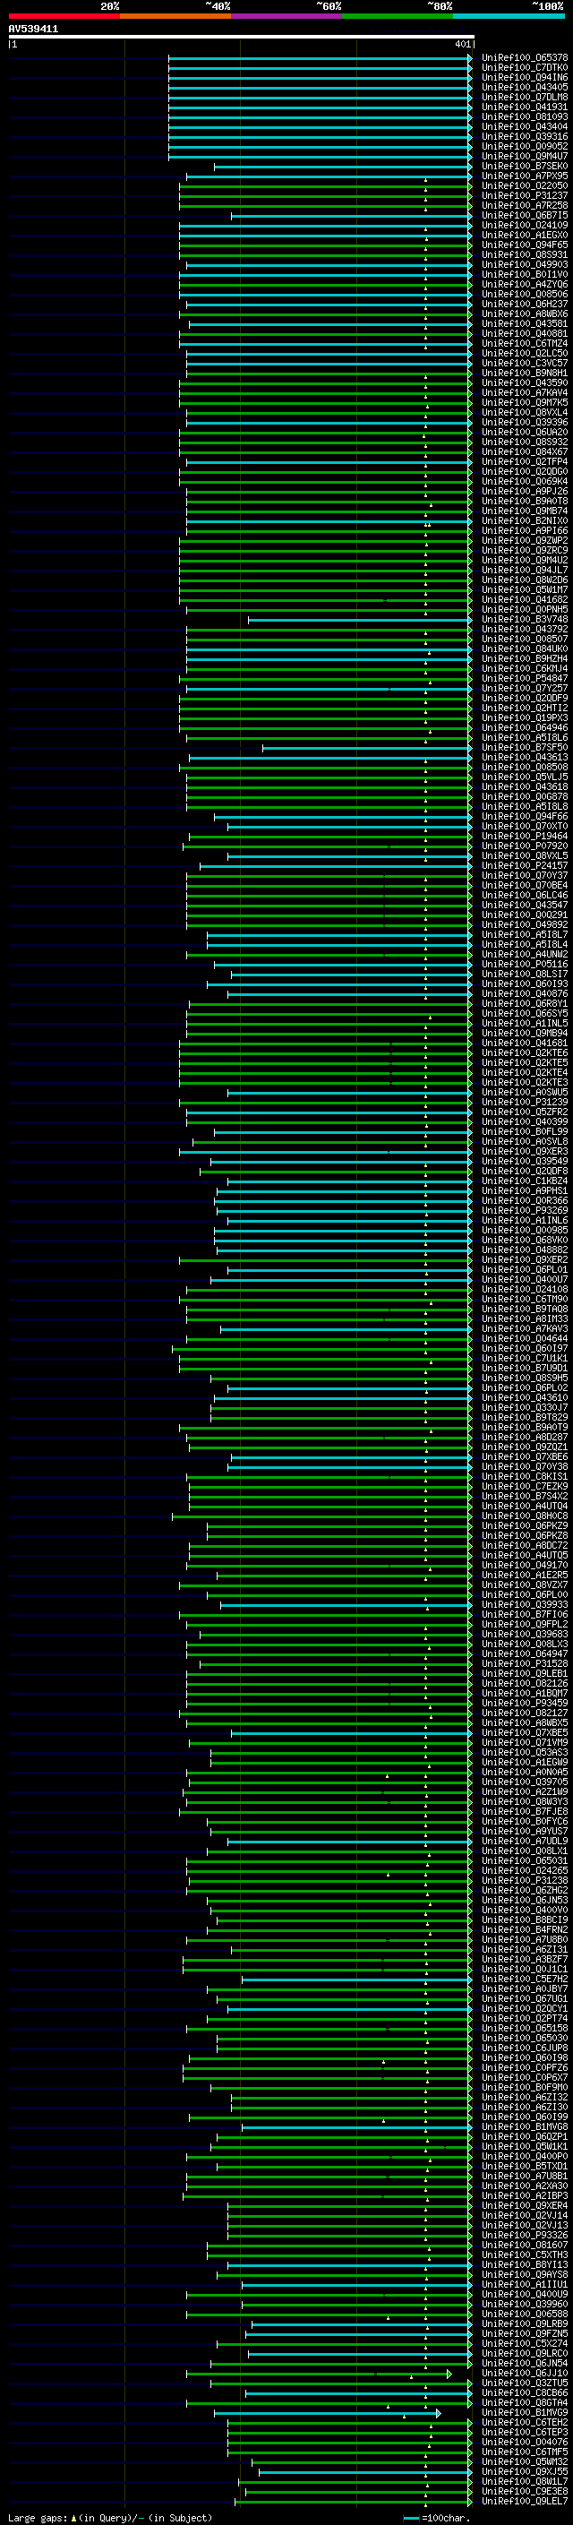The width and height of the screenshot is (573, 2525).
Task: Open hit UniRef100_P31237
Action: tap(525, 196)
